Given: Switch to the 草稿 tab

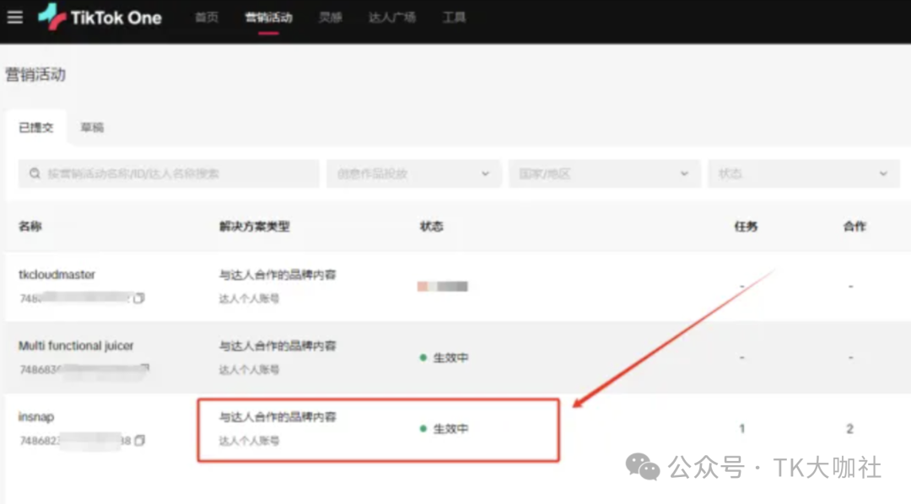Looking at the screenshot, I should point(92,127).
